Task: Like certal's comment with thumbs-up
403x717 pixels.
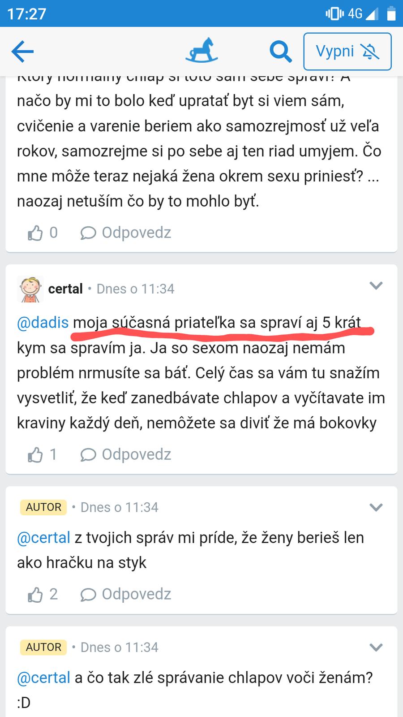Action: tap(36, 454)
